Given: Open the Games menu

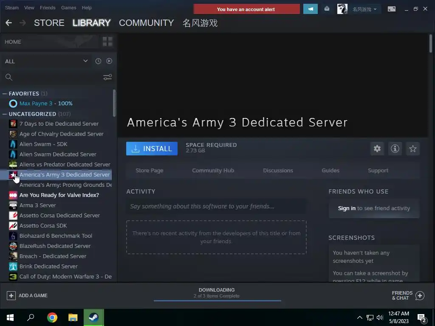Looking at the screenshot, I should point(68,8).
